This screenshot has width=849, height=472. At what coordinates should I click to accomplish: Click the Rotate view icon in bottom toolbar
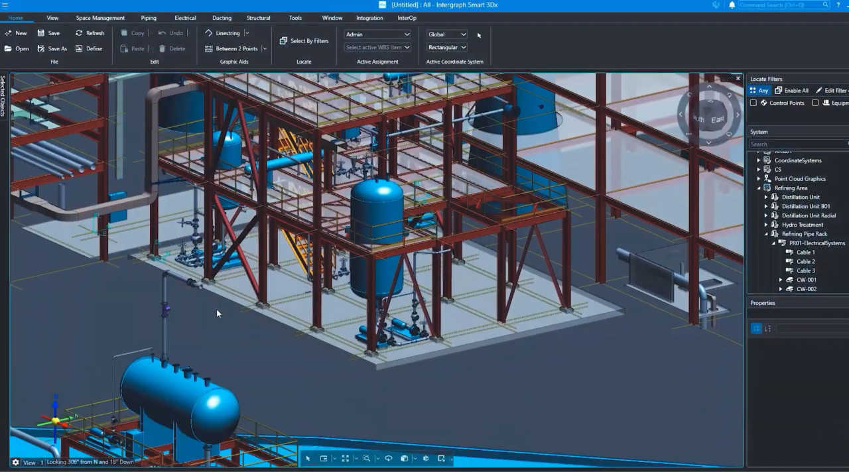click(389, 458)
